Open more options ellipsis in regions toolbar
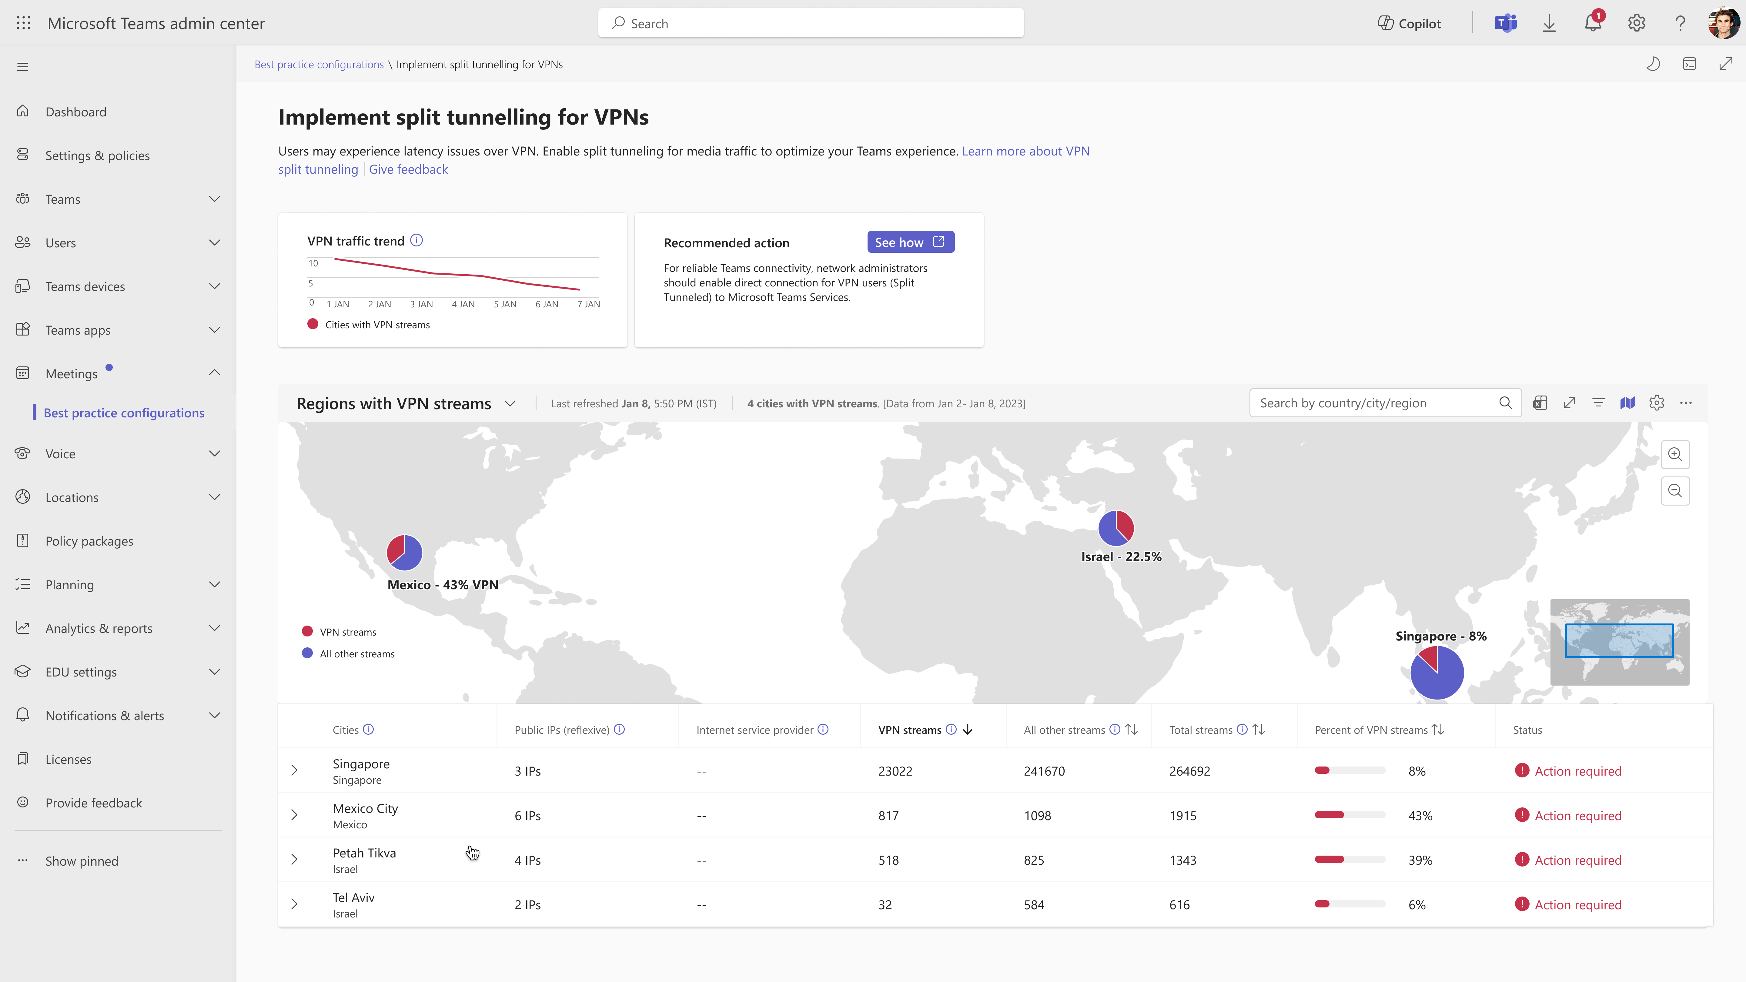The height and width of the screenshot is (982, 1746). pyautogui.click(x=1686, y=403)
